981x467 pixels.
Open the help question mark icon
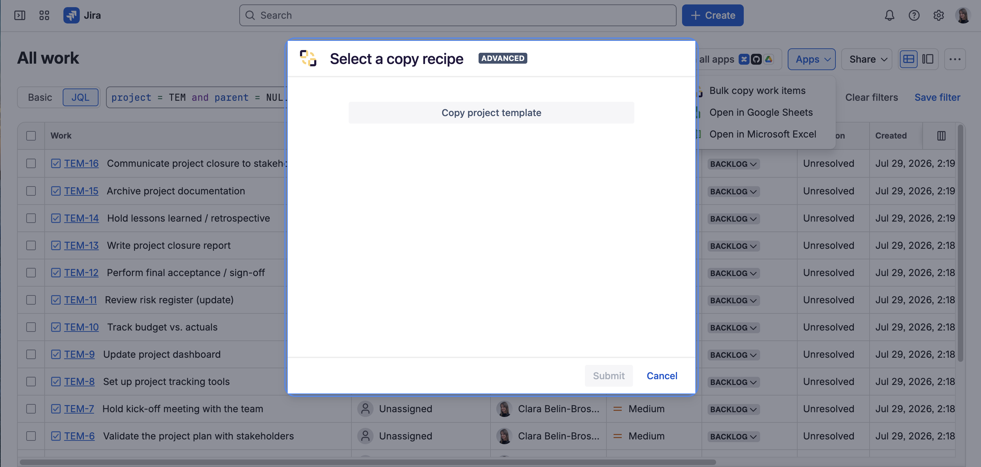(x=914, y=15)
